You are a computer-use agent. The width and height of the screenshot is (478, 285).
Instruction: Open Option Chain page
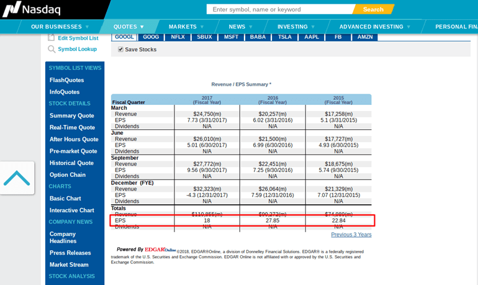pyautogui.click(x=68, y=175)
